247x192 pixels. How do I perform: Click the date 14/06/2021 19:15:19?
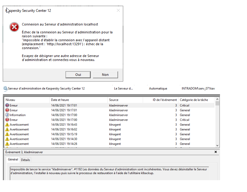click(x=64, y=134)
